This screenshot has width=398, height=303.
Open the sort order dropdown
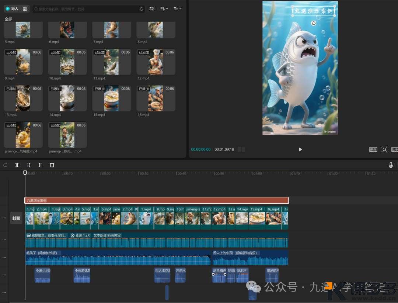click(x=164, y=8)
